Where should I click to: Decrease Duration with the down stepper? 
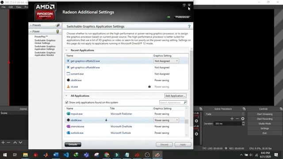[243, 125]
